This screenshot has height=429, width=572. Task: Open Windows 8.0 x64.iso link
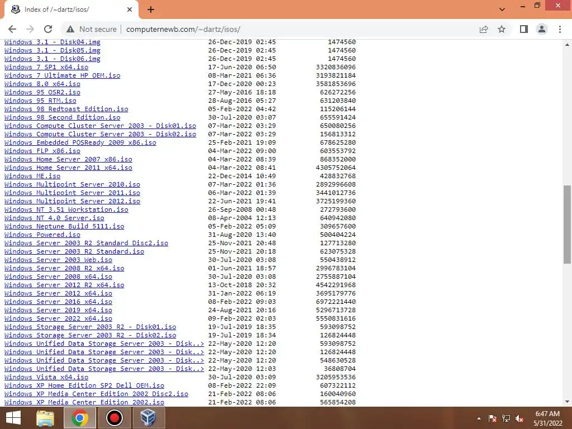coord(42,84)
